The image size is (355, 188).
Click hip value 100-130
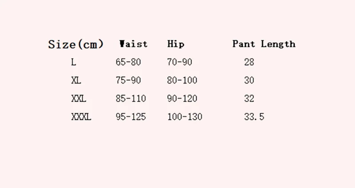click(x=185, y=117)
